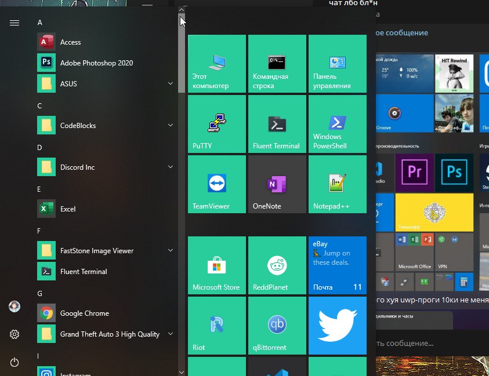Screen dimensions: 489x376
Task: Click the scrollbar down arrow in app list
Action: (x=182, y=373)
